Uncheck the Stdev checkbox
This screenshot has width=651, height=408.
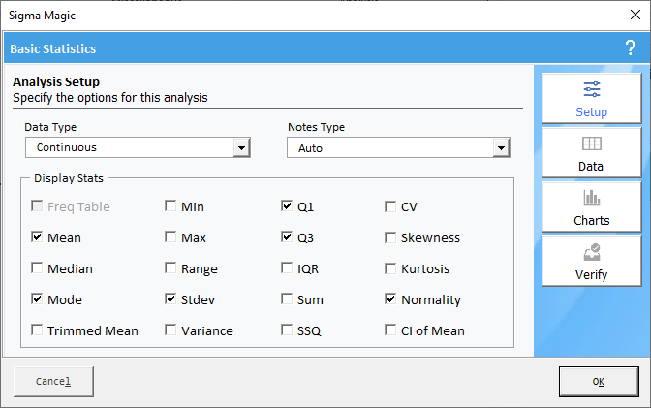point(170,299)
